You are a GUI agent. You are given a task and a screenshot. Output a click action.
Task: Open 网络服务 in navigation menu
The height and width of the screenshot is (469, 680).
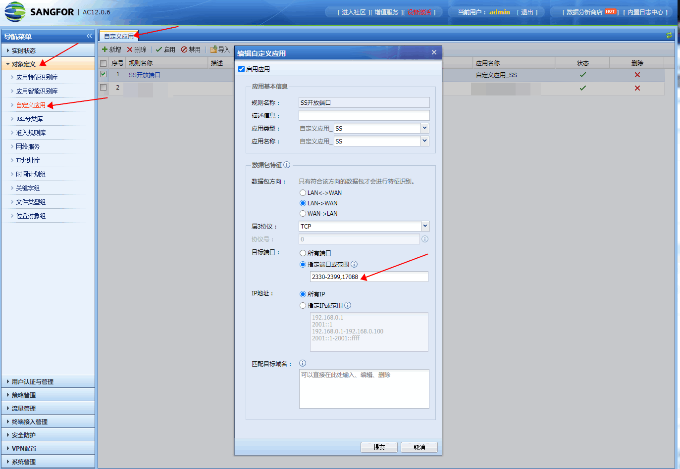tap(28, 146)
